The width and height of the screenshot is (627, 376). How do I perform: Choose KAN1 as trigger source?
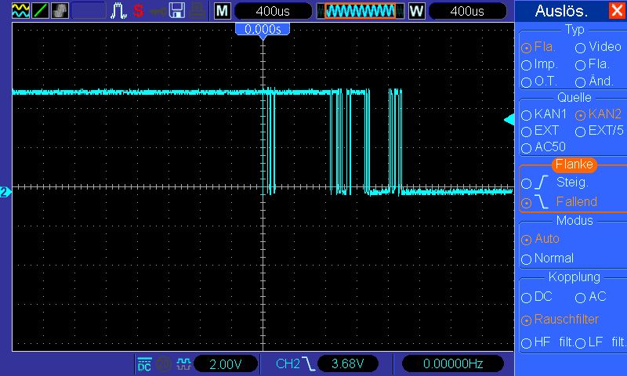point(544,114)
